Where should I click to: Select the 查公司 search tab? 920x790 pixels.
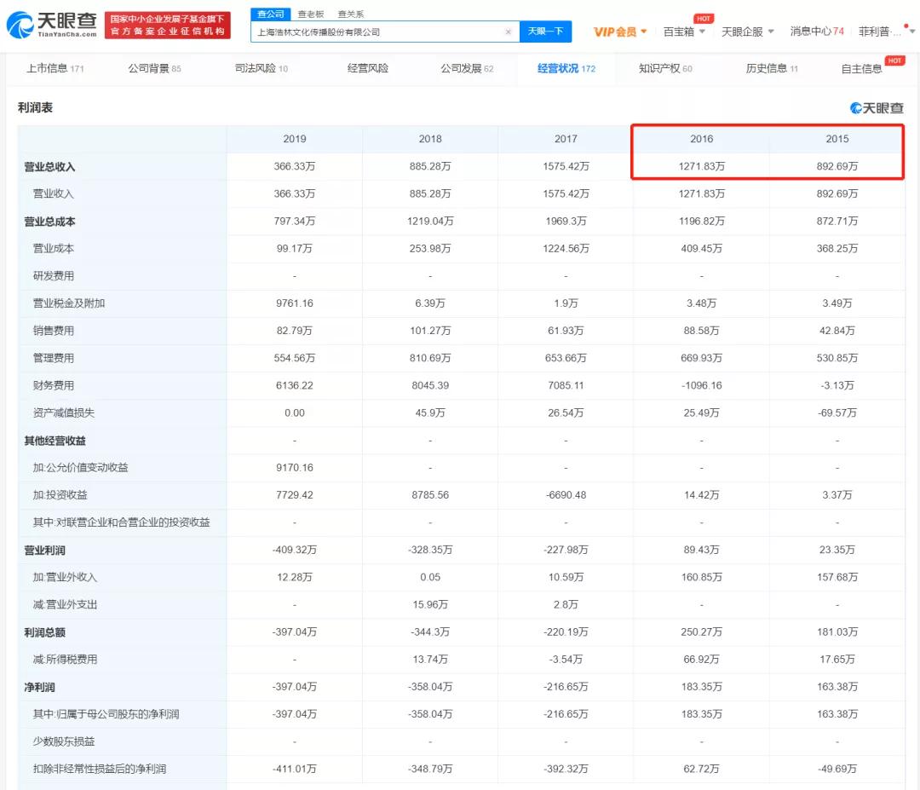coord(271,14)
